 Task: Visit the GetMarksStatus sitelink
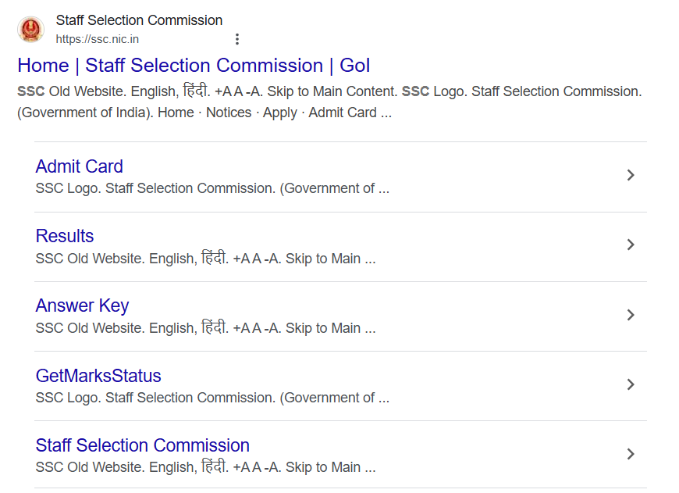tap(98, 376)
